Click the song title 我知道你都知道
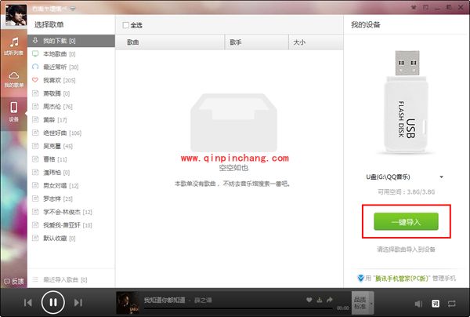Image resolution: width=470 pixels, height=317 pixels. point(164,301)
